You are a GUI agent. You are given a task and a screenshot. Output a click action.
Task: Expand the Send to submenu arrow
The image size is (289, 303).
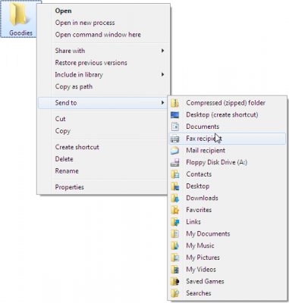[x=162, y=103]
